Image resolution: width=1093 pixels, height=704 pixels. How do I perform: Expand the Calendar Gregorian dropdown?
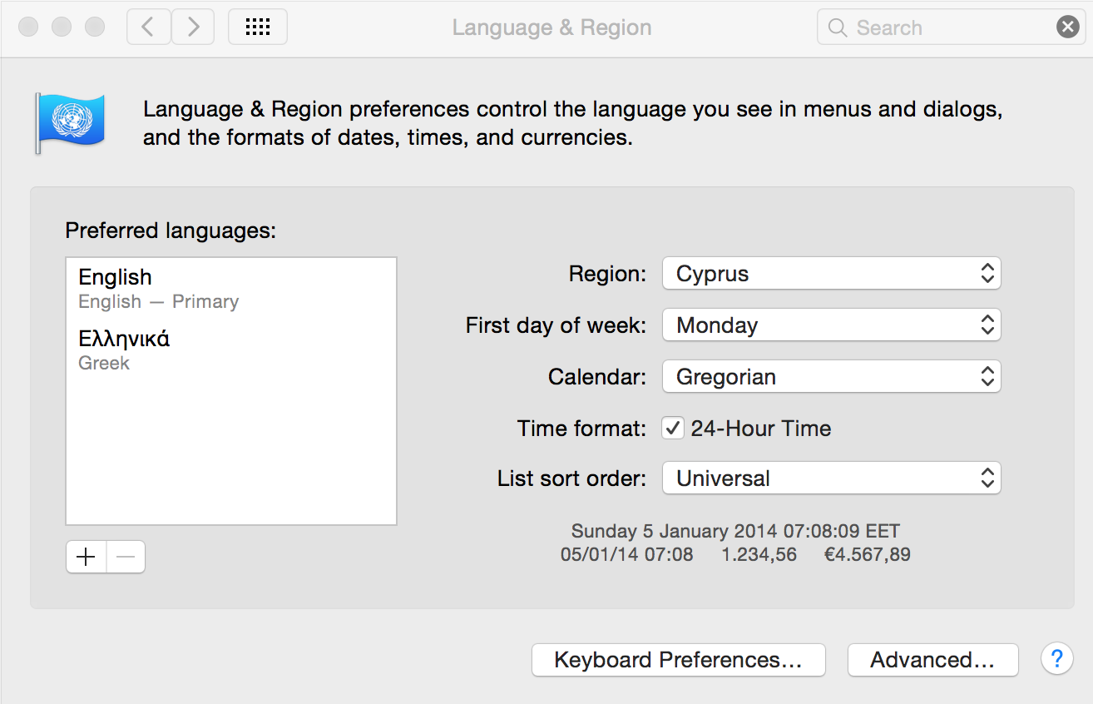(831, 377)
